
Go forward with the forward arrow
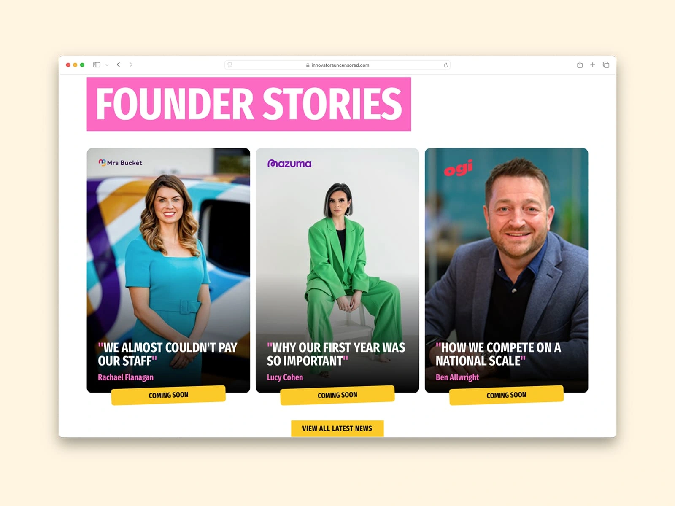(131, 65)
